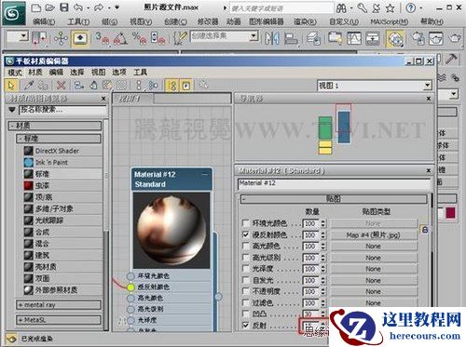Select the arrow Select tool in material editor
This screenshot has height=347, width=466.
(x=12, y=86)
